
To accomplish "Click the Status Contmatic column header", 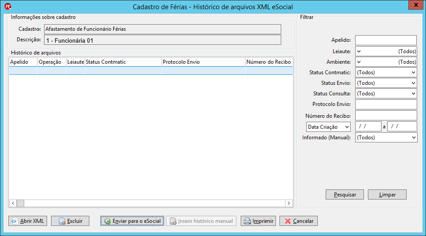I will pyautogui.click(x=123, y=62).
